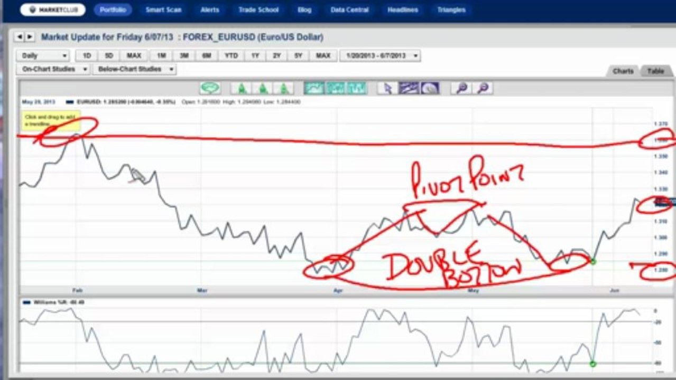Select the middle chart type icon

(x=335, y=88)
